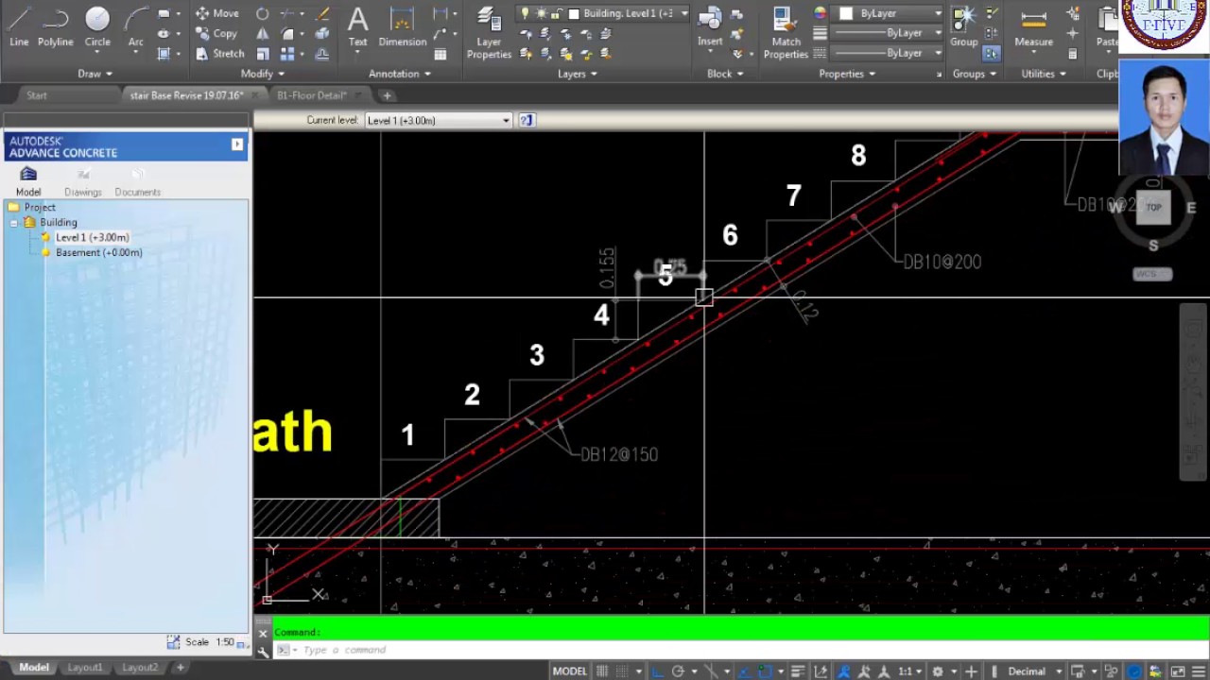Insert a Table from Annotation panel
Viewport: 1210px width, 680px height.
[x=441, y=55]
